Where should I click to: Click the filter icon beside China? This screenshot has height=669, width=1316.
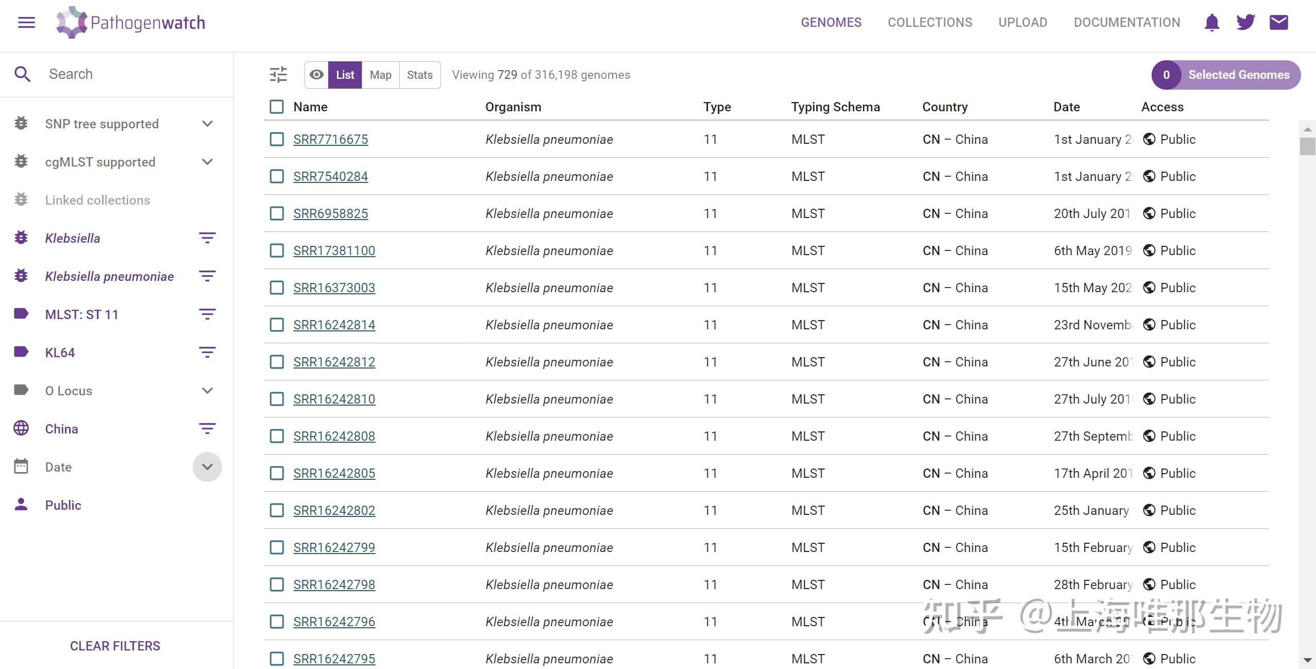[x=207, y=429]
